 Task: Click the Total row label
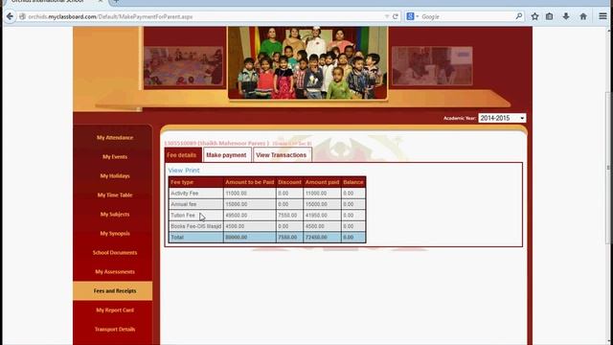[x=177, y=237]
